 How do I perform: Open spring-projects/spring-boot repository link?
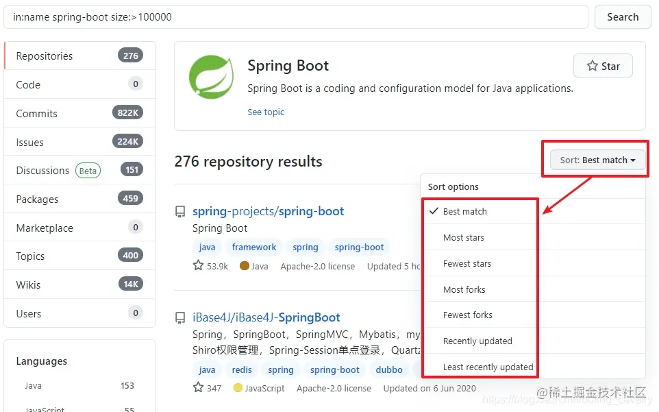268,211
